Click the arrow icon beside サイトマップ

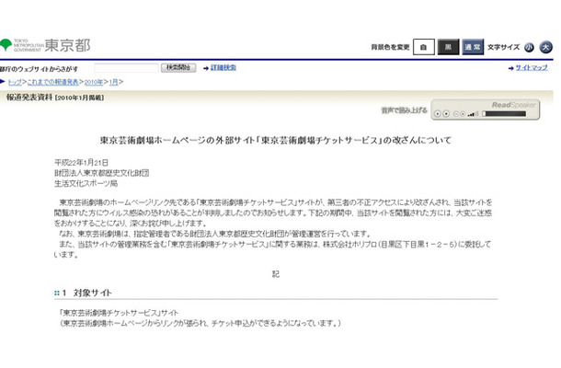511,68
